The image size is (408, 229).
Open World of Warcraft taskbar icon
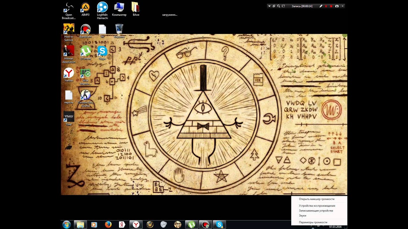(x=150, y=225)
